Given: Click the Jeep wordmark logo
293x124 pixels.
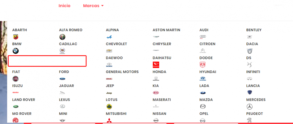Looking at the screenshot, I should coord(109,93).
